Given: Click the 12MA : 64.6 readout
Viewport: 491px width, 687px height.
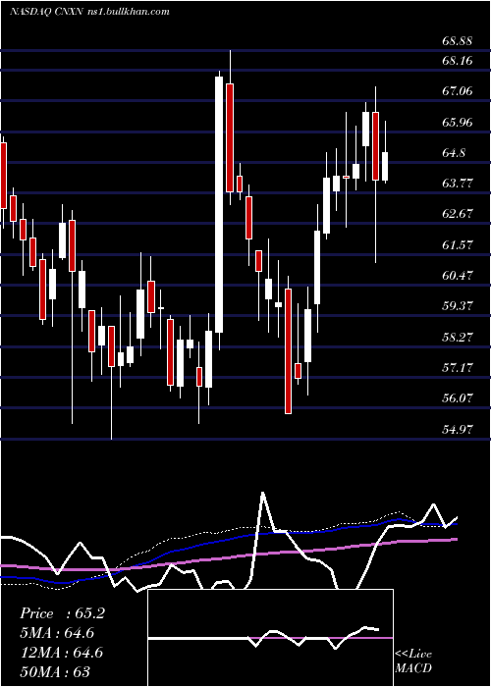Looking at the screenshot, I should point(61,653).
